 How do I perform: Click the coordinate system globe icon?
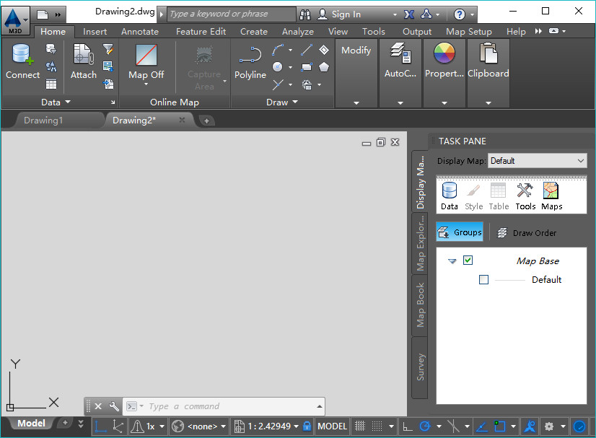pos(178,426)
